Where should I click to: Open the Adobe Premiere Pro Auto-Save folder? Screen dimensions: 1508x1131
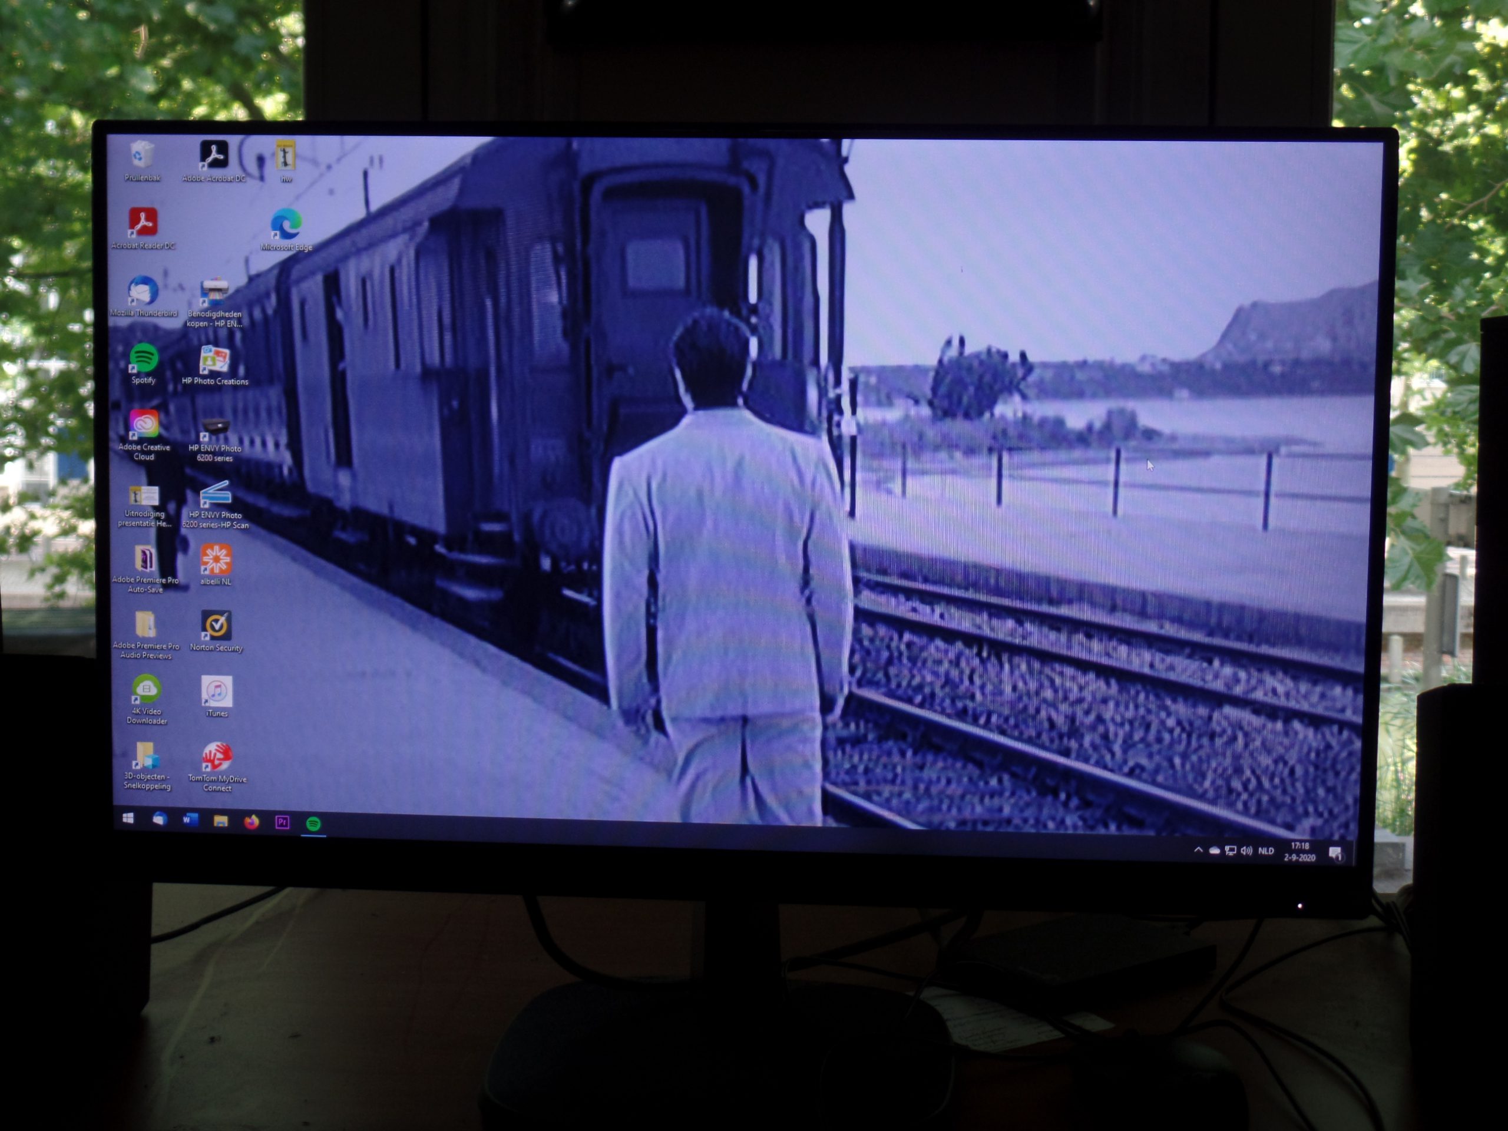click(x=145, y=569)
